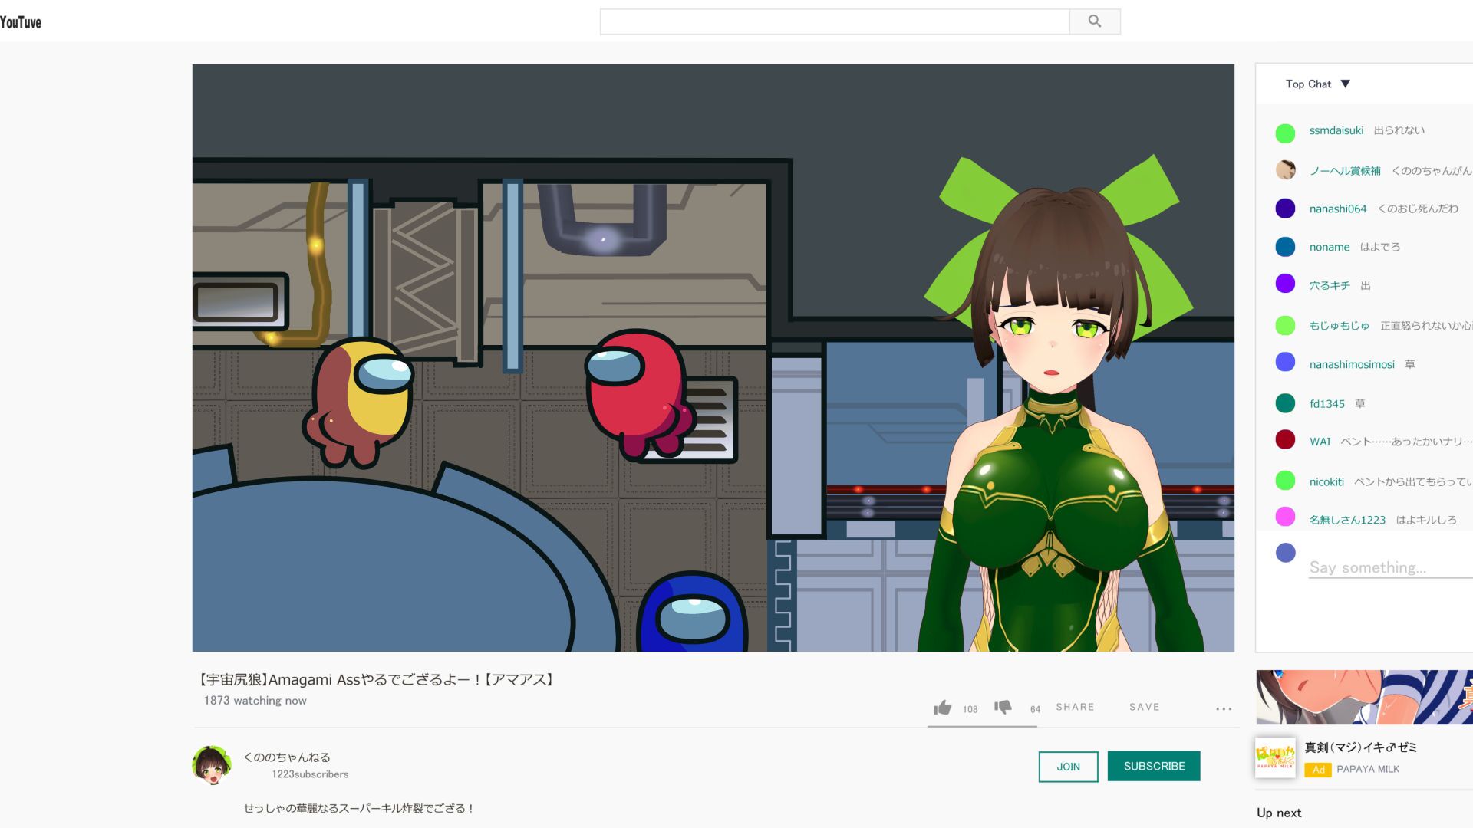
Task: Open the Top Chat mode selector label
Action: 1308,84
